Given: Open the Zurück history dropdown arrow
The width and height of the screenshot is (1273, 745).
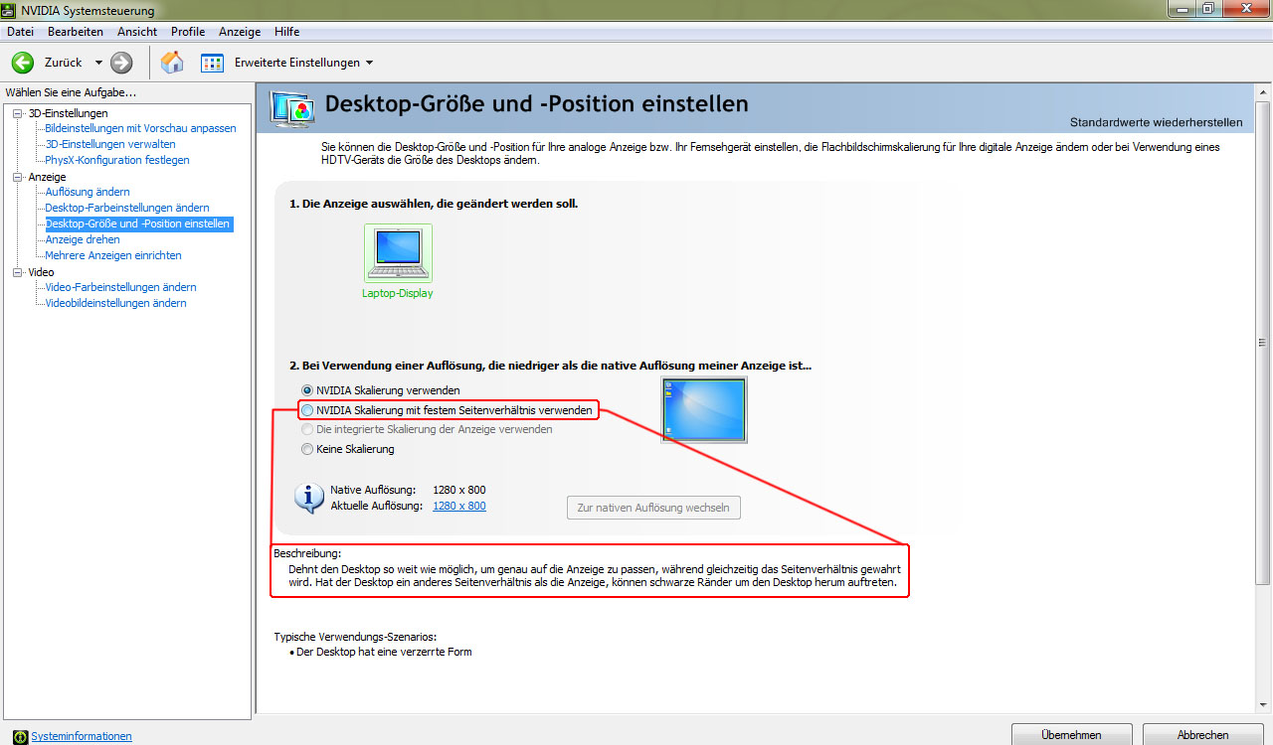Looking at the screenshot, I should [98, 63].
